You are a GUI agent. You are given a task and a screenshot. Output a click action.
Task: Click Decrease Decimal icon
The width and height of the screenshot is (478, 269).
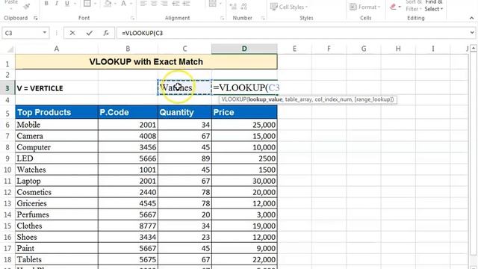[244, 6]
